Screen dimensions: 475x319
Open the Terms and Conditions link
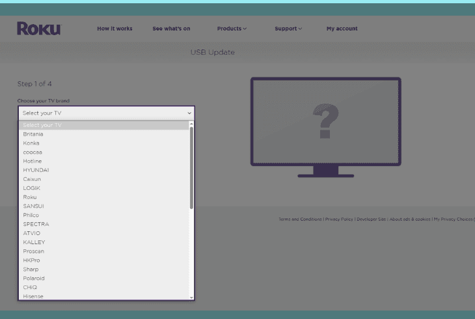tap(300, 219)
